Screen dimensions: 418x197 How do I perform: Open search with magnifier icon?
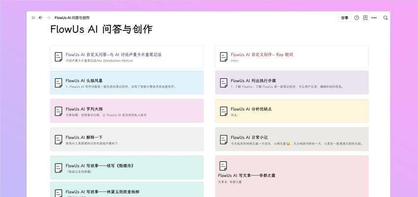(x=385, y=18)
